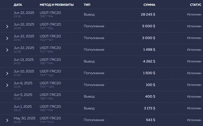Image resolution: width=203 pixels, height=126 pixels.
Task: Click Исполнен status of the 543 $ row
Action: coord(194,120)
